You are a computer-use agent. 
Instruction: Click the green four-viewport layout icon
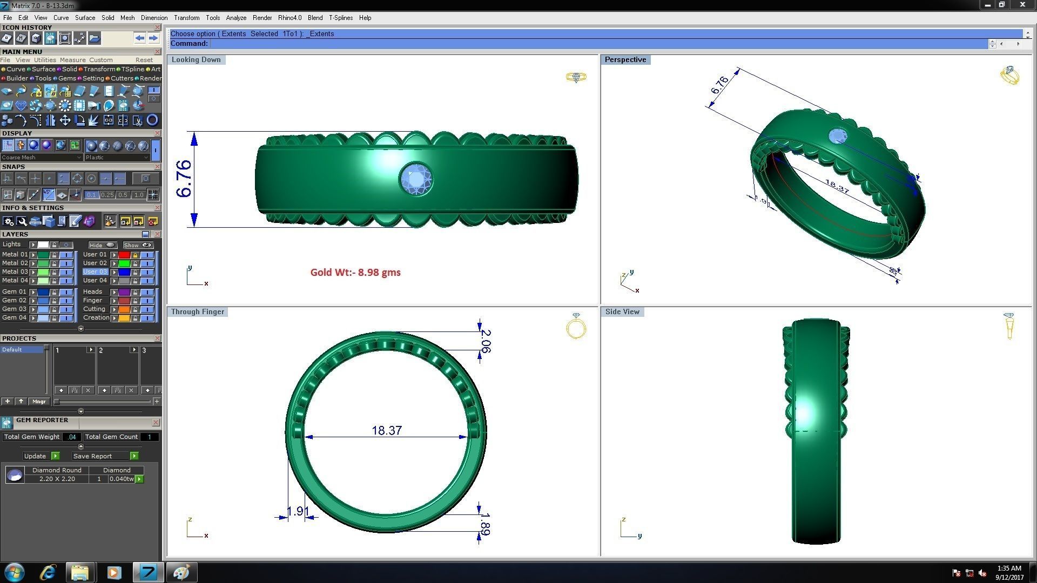coord(75,145)
